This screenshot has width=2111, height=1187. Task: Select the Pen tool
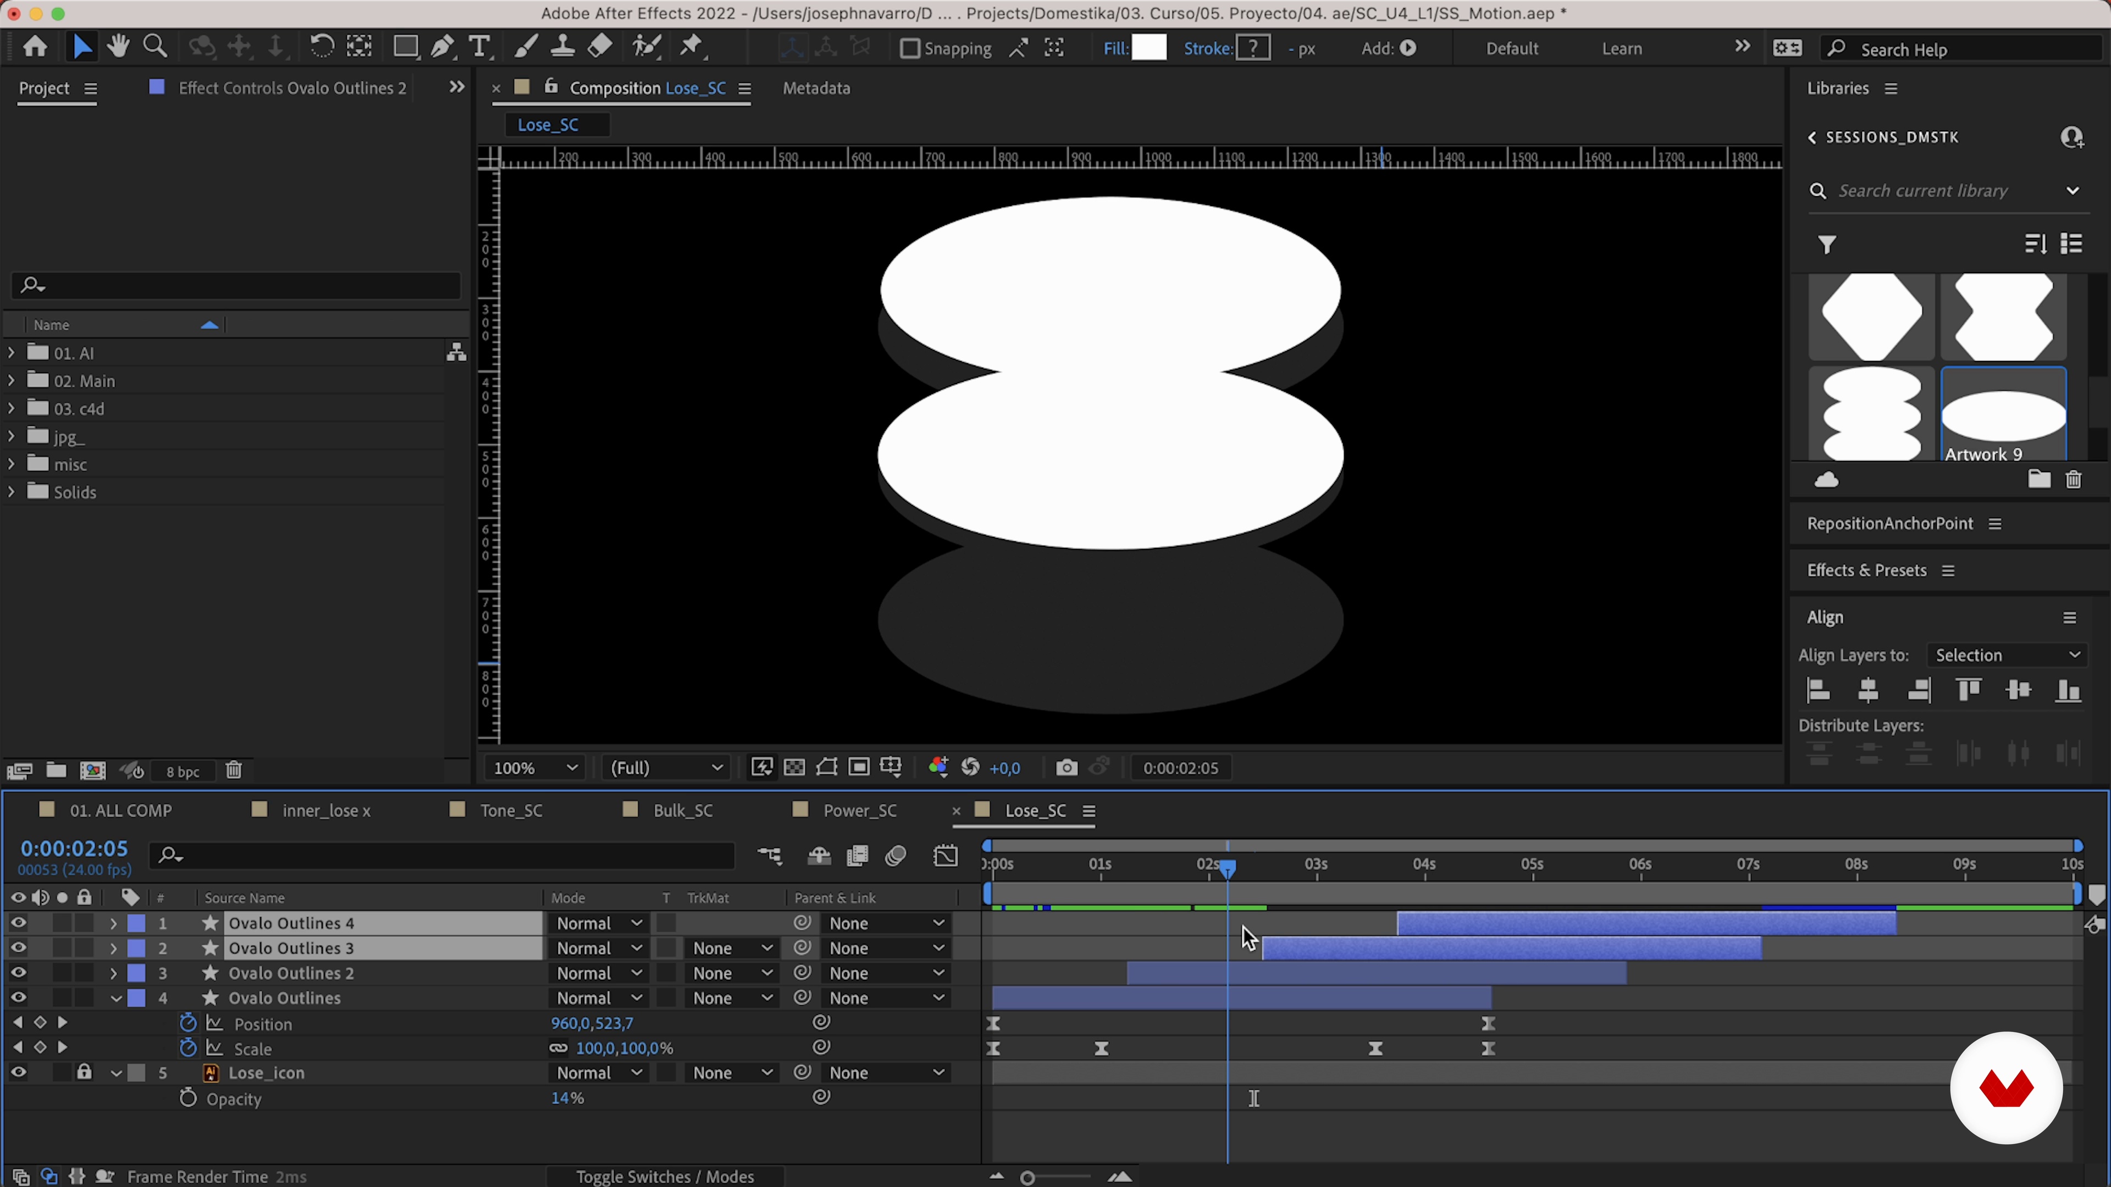coord(441,47)
